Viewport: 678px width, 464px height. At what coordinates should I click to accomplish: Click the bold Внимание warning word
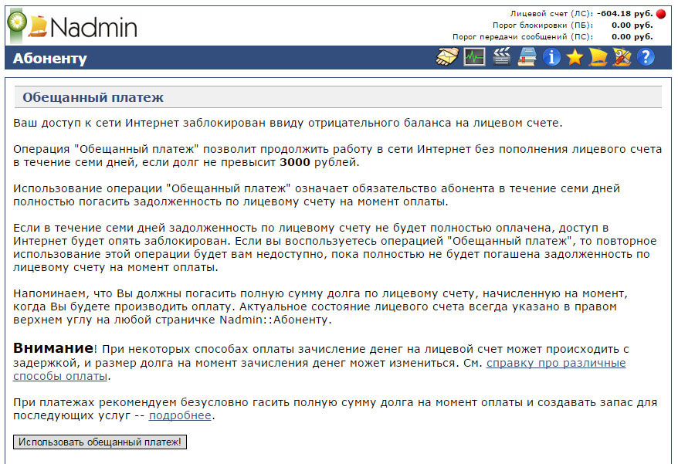[x=53, y=347]
